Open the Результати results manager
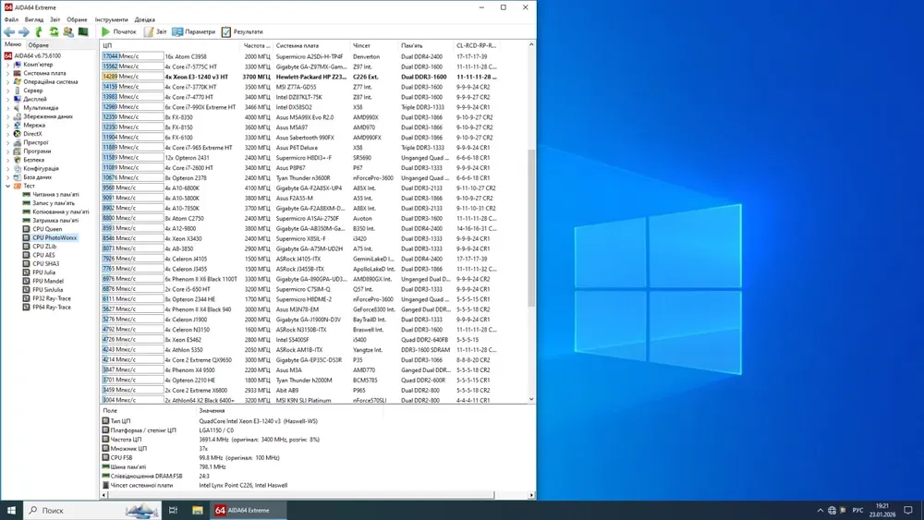 click(x=242, y=31)
